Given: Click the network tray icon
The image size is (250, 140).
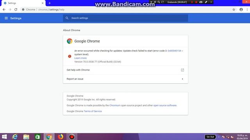Looking at the screenshot, I should [x=228, y=137].
